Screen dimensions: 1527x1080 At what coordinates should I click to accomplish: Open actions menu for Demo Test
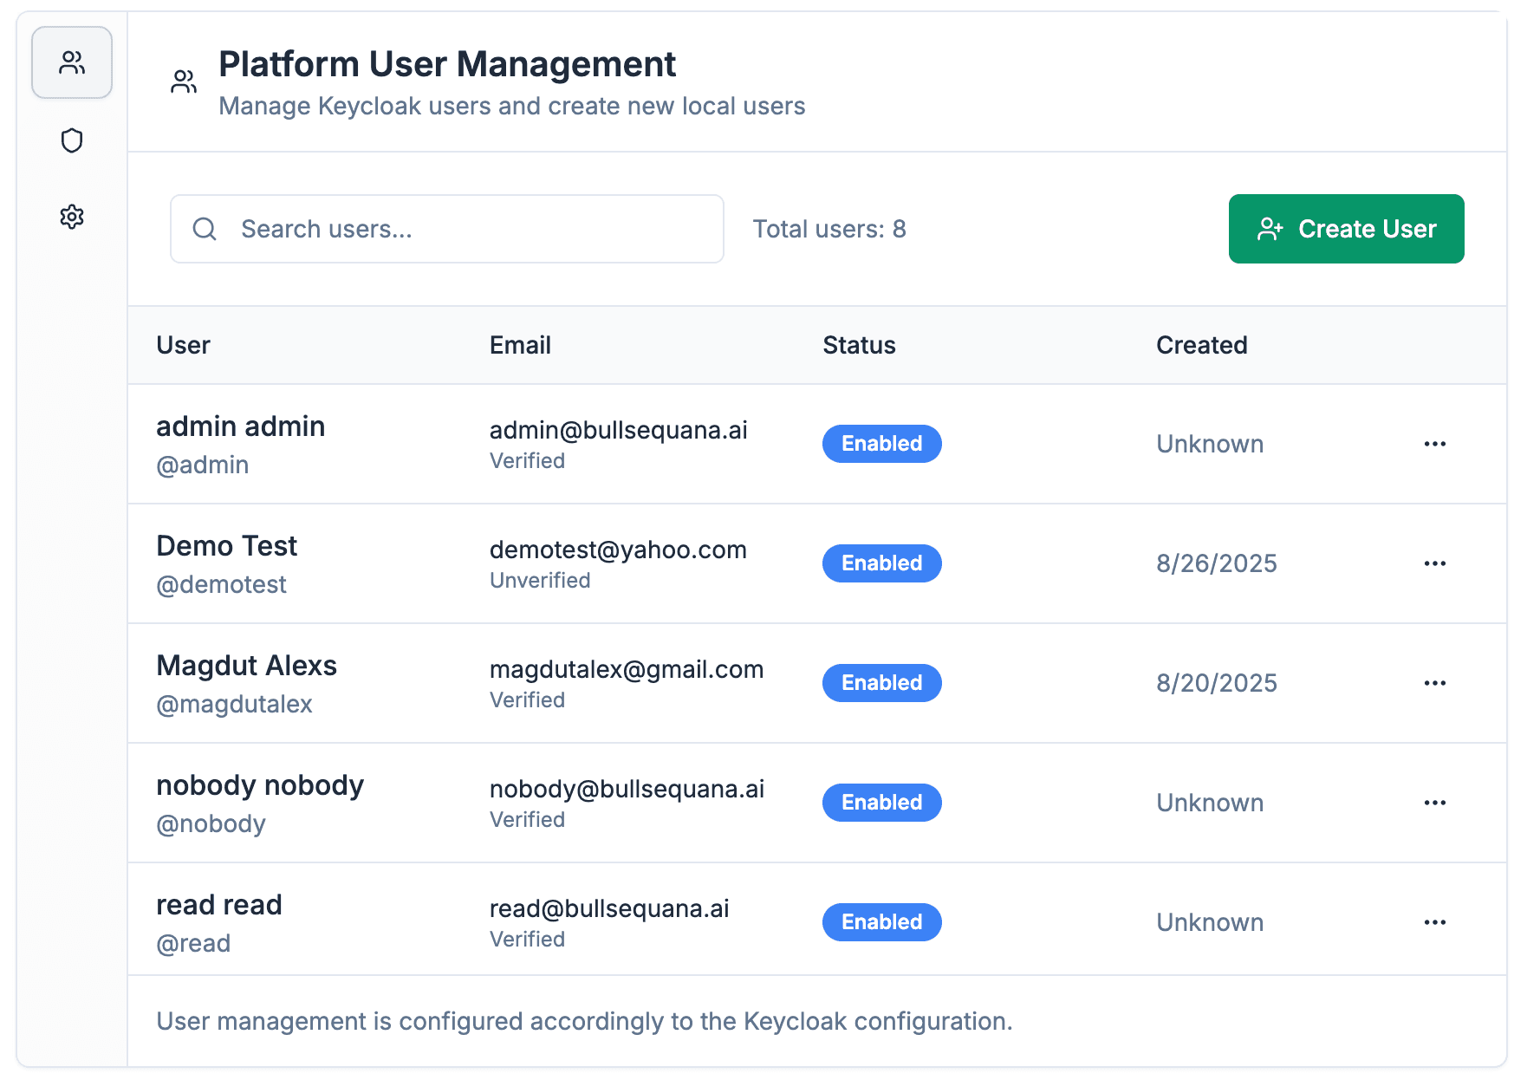tap(1434, 563)
